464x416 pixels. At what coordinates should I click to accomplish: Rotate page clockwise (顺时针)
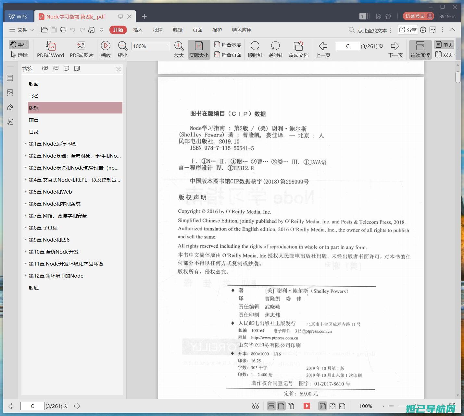tap(255, 50)
